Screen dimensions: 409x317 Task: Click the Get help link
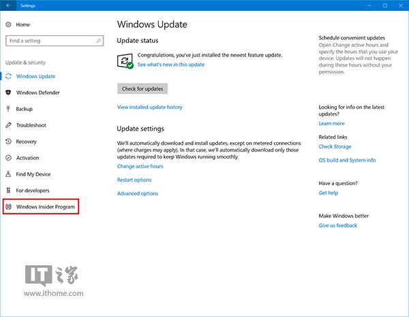pos(329,193)
